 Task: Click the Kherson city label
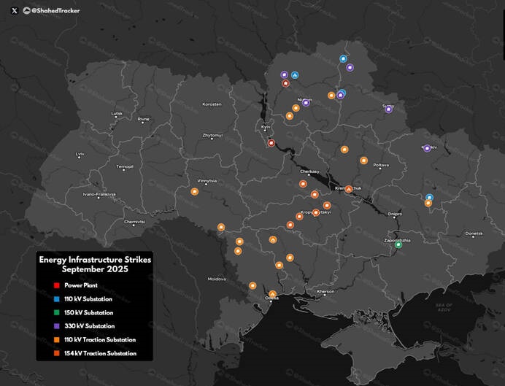(325, 291)
